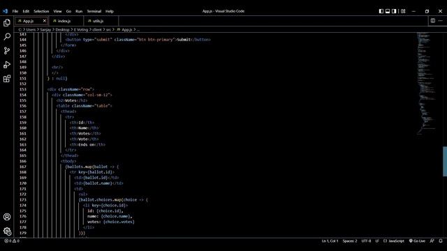Select the Desktop breadcrumb segment
The image size is (447, 251).
pos(62,29)
